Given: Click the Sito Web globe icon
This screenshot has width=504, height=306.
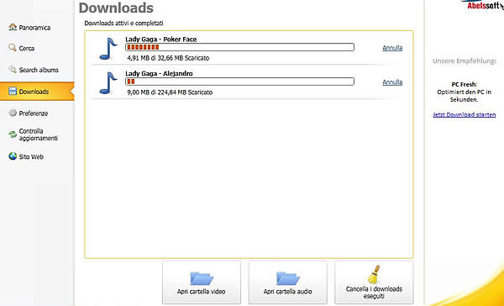Looking at the screenshot, I should 13,156.
